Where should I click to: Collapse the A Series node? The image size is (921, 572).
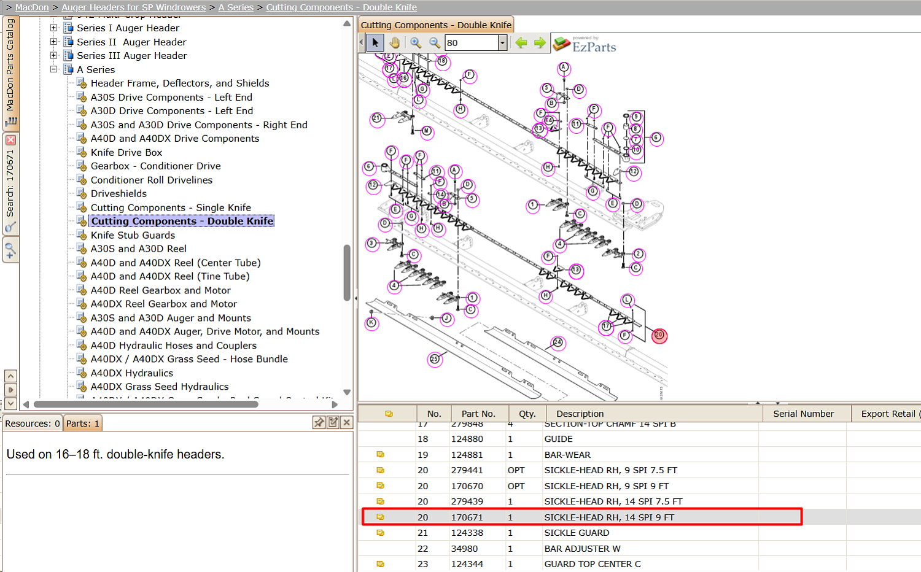click(x=54, y=69)
